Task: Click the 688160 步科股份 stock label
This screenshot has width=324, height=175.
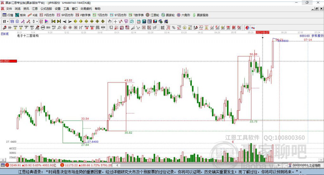Action: point(311,36)
